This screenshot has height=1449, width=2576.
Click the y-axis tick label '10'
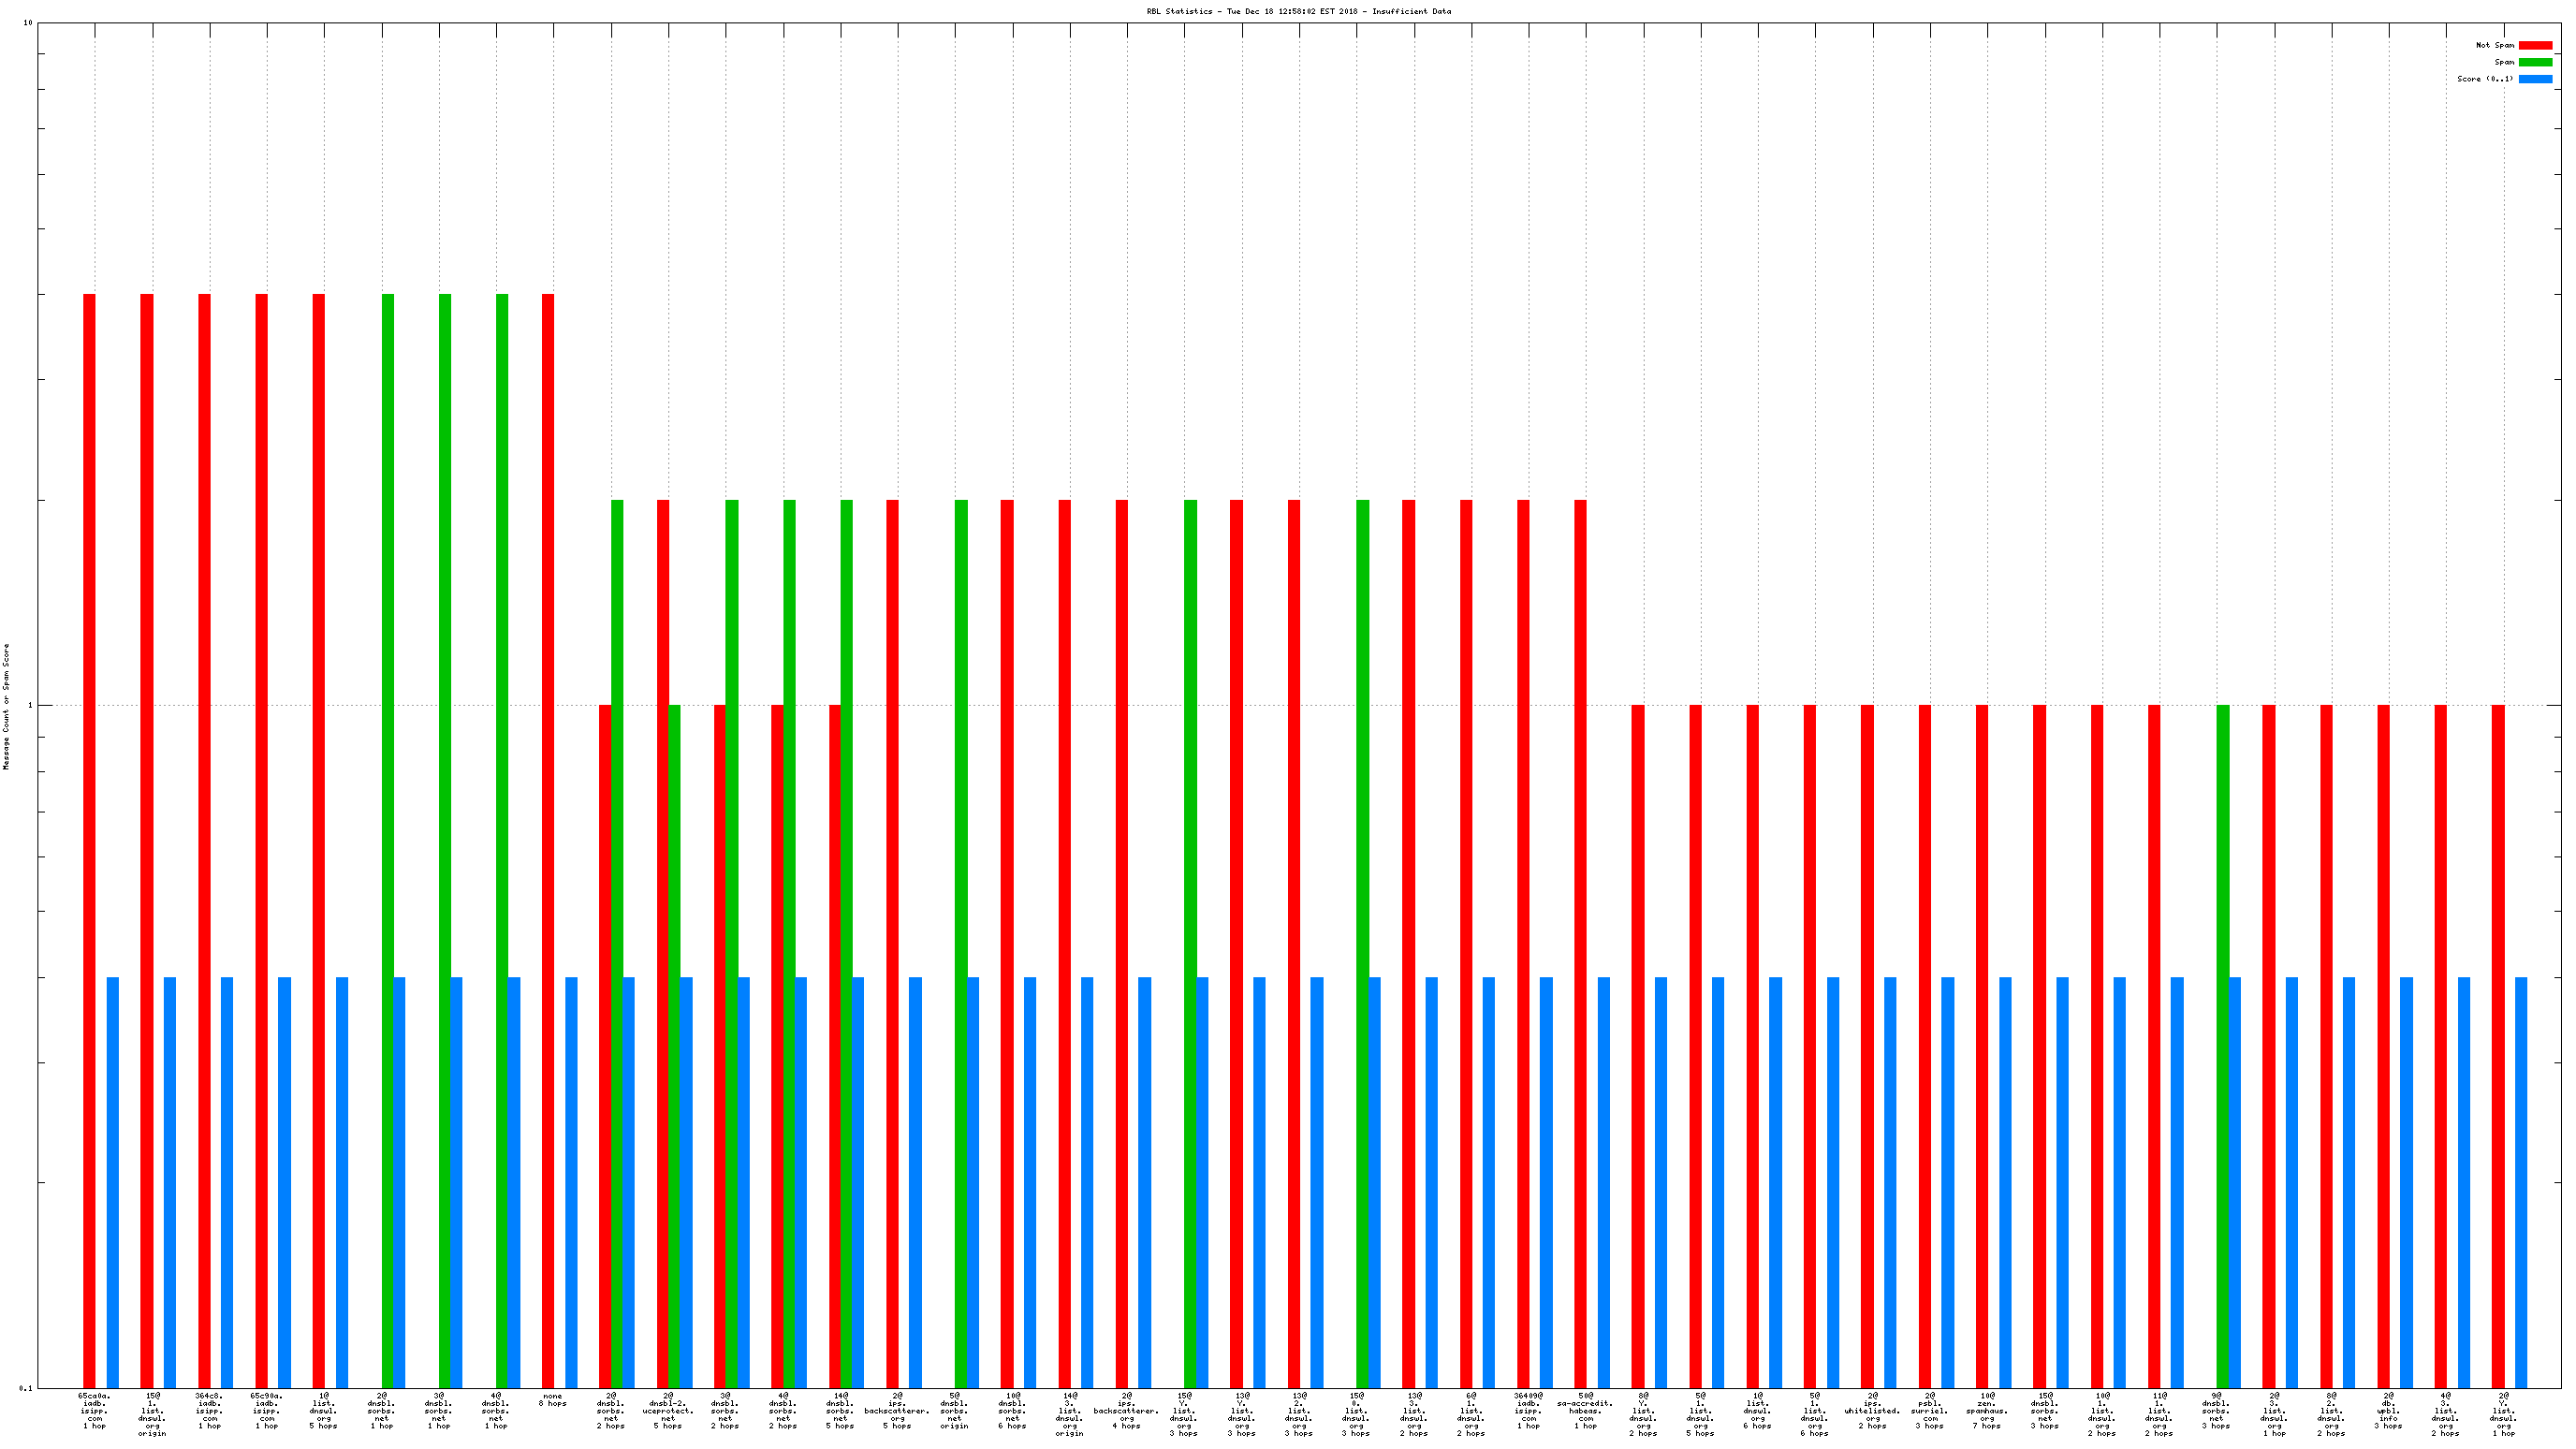[27, 23]
